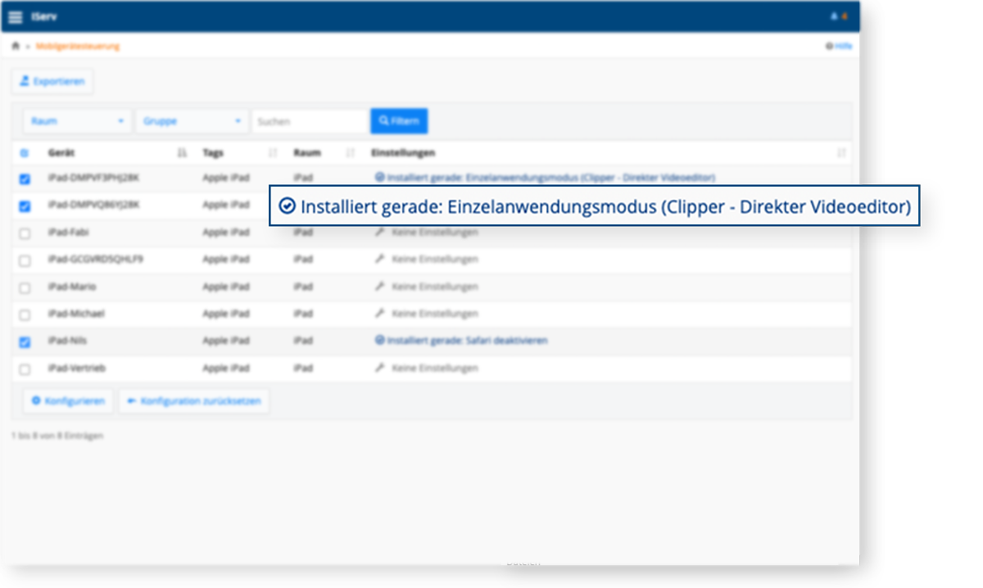Click the blue Filtern button
Viewport: 983px width, 588px height.
coord(399,121)
